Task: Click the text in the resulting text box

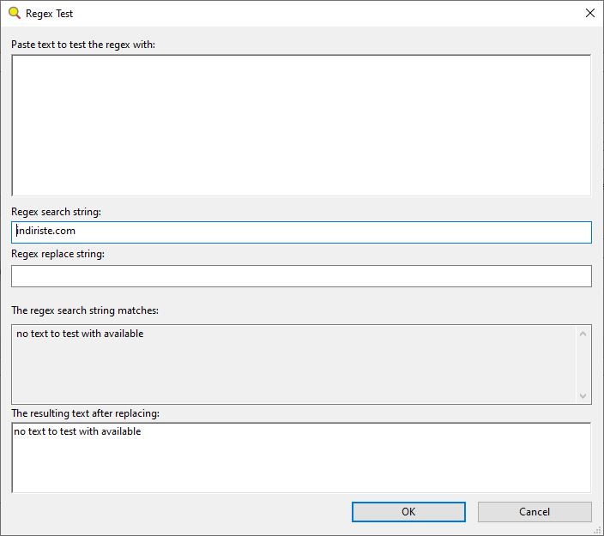Action: click(x=77, y=431)
